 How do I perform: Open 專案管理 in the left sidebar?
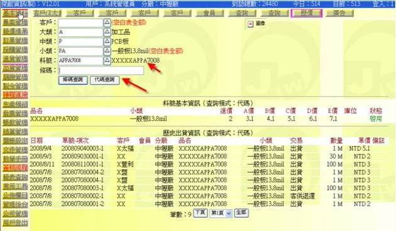click(15, 23)
